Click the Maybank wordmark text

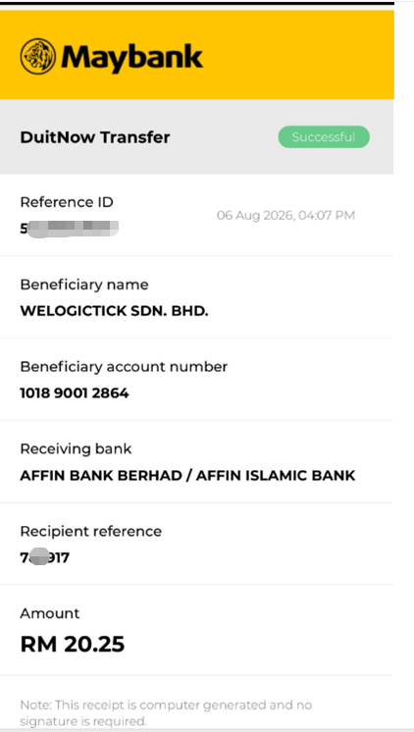[x=132, y=57]
